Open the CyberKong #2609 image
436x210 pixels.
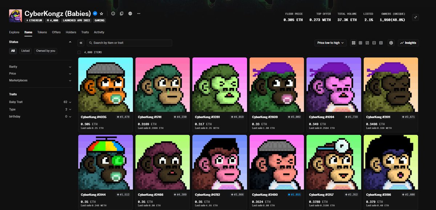click(277, 85)
